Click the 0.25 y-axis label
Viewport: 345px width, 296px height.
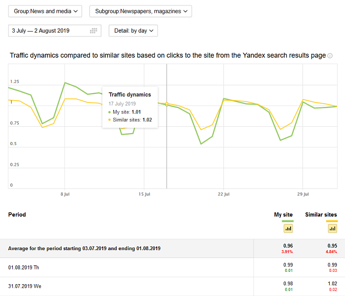(14, 164)
